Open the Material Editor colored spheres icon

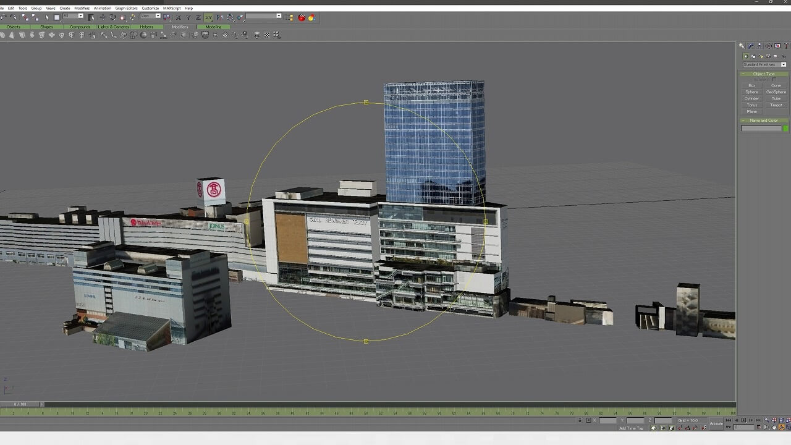311,17
